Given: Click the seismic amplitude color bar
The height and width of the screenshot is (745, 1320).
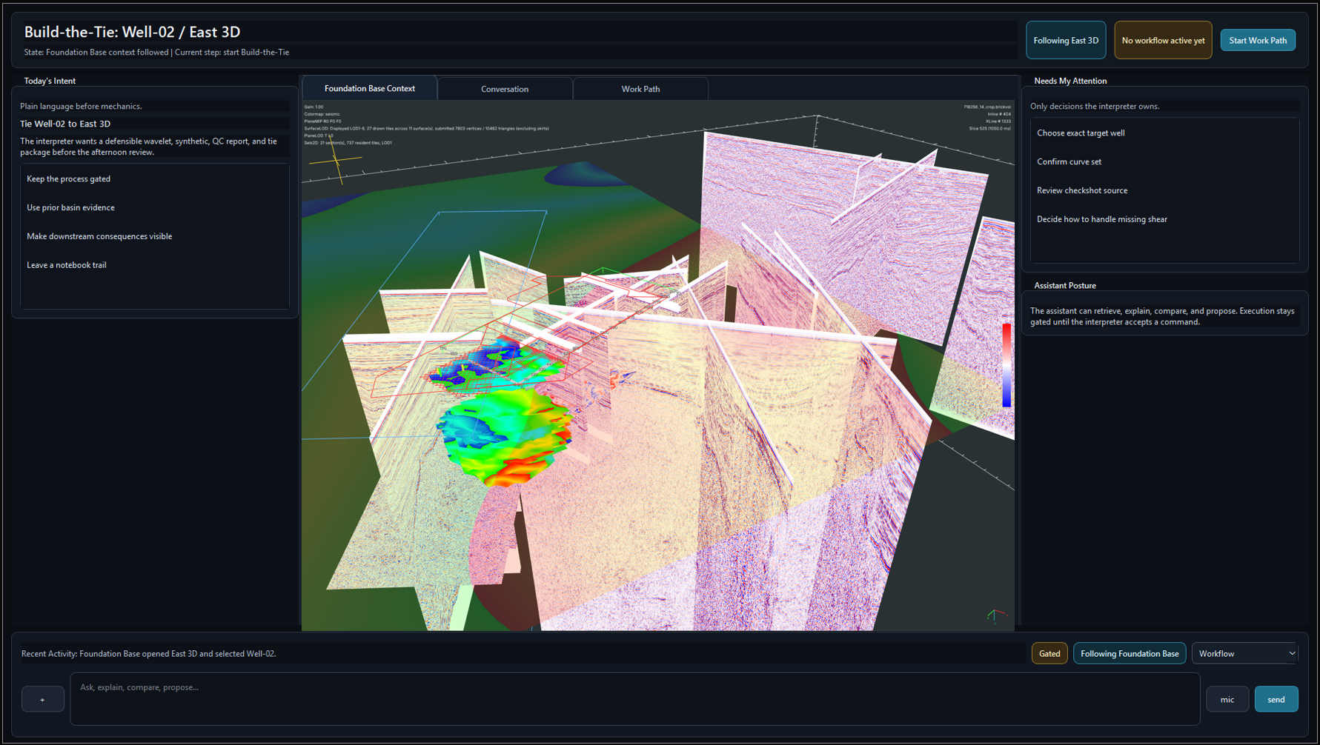Looking at the screenshot, I should 1006,366.
